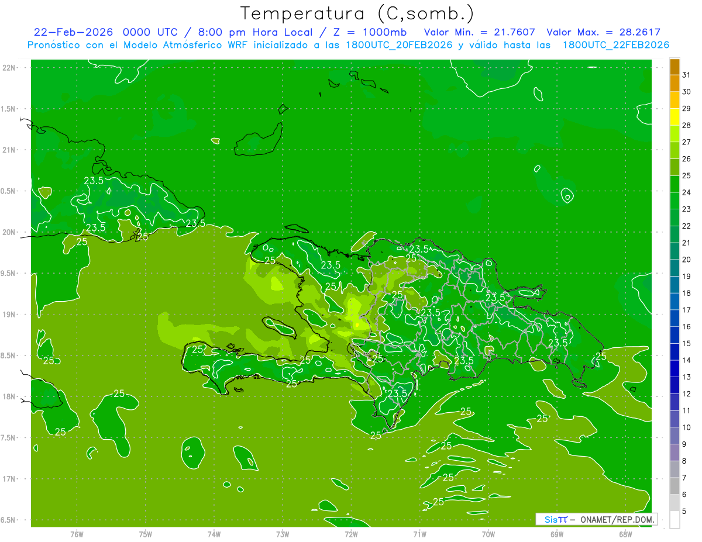Pick the blue legend swatch between 15 and 16
The width and height of the screenshot is (702, 542).
(x=675, y=335)
